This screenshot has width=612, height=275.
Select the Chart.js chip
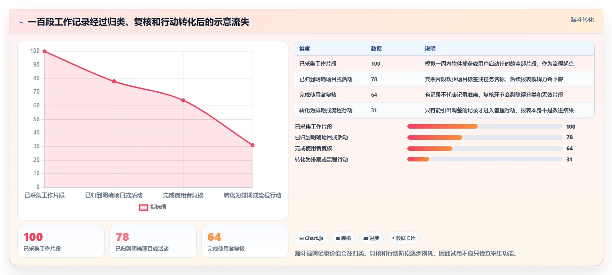click(x=312, y=238)
